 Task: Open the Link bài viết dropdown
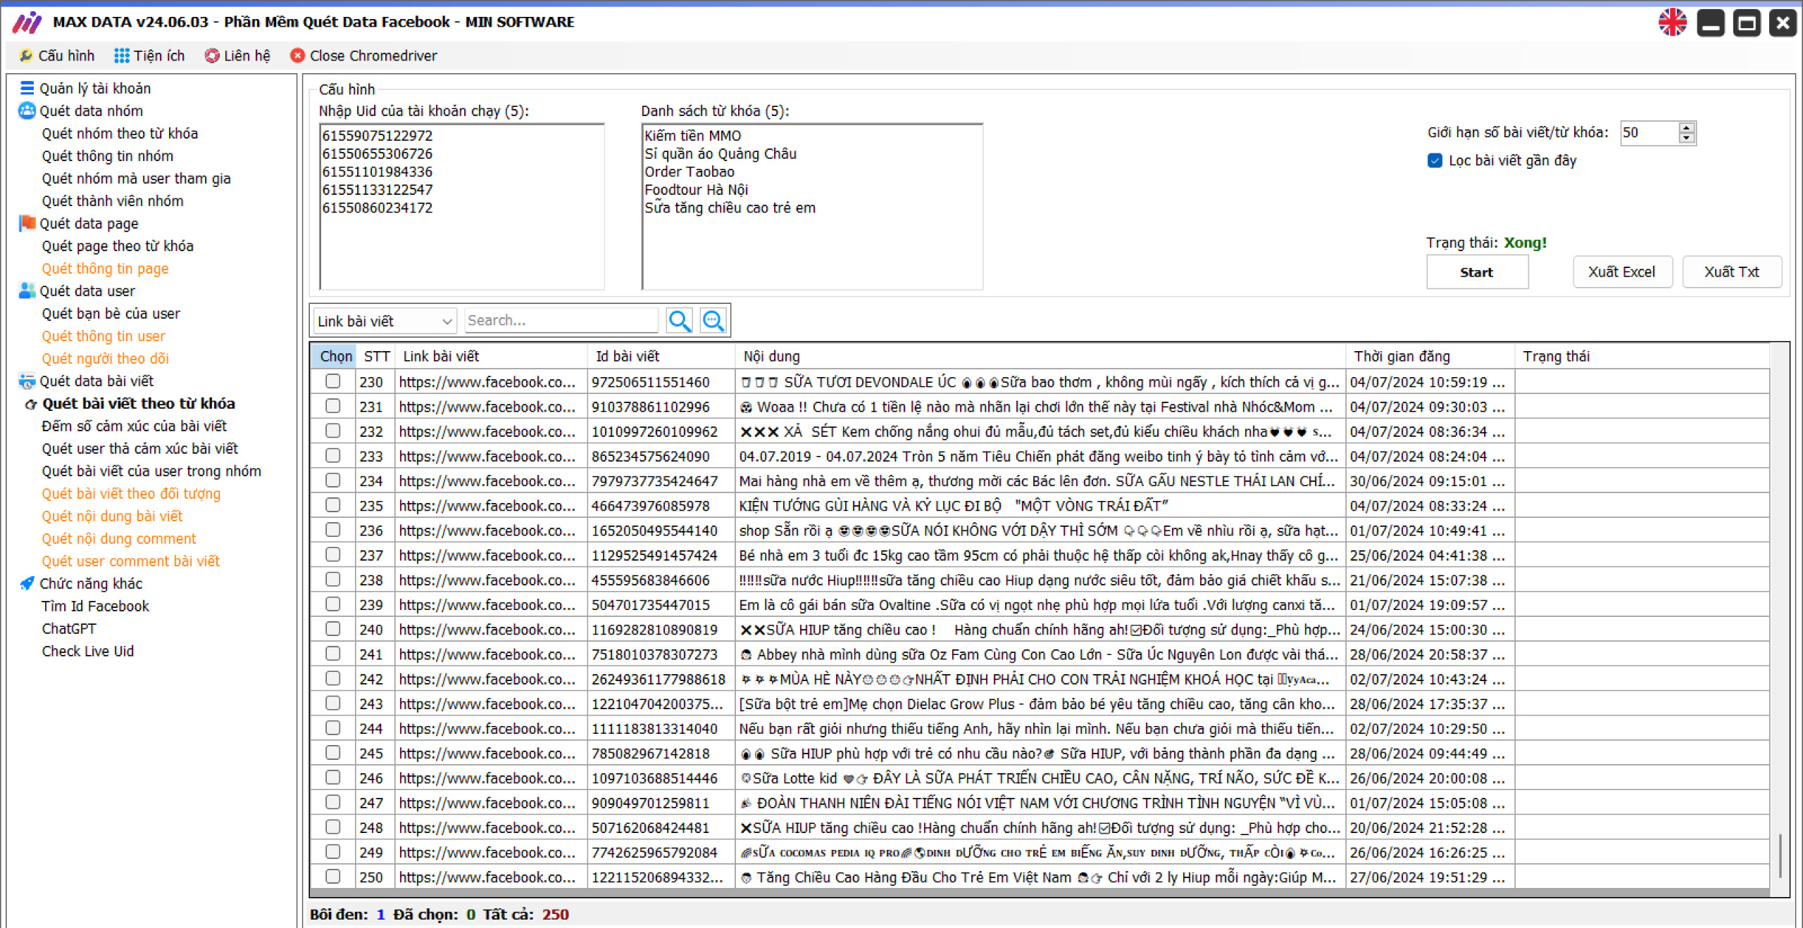(447, 322)
